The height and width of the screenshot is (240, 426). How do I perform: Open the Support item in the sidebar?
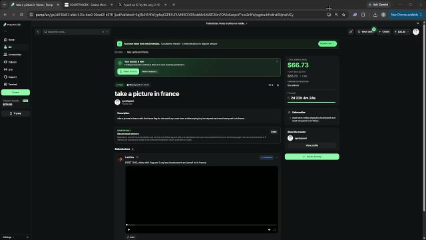click(11, 77)
